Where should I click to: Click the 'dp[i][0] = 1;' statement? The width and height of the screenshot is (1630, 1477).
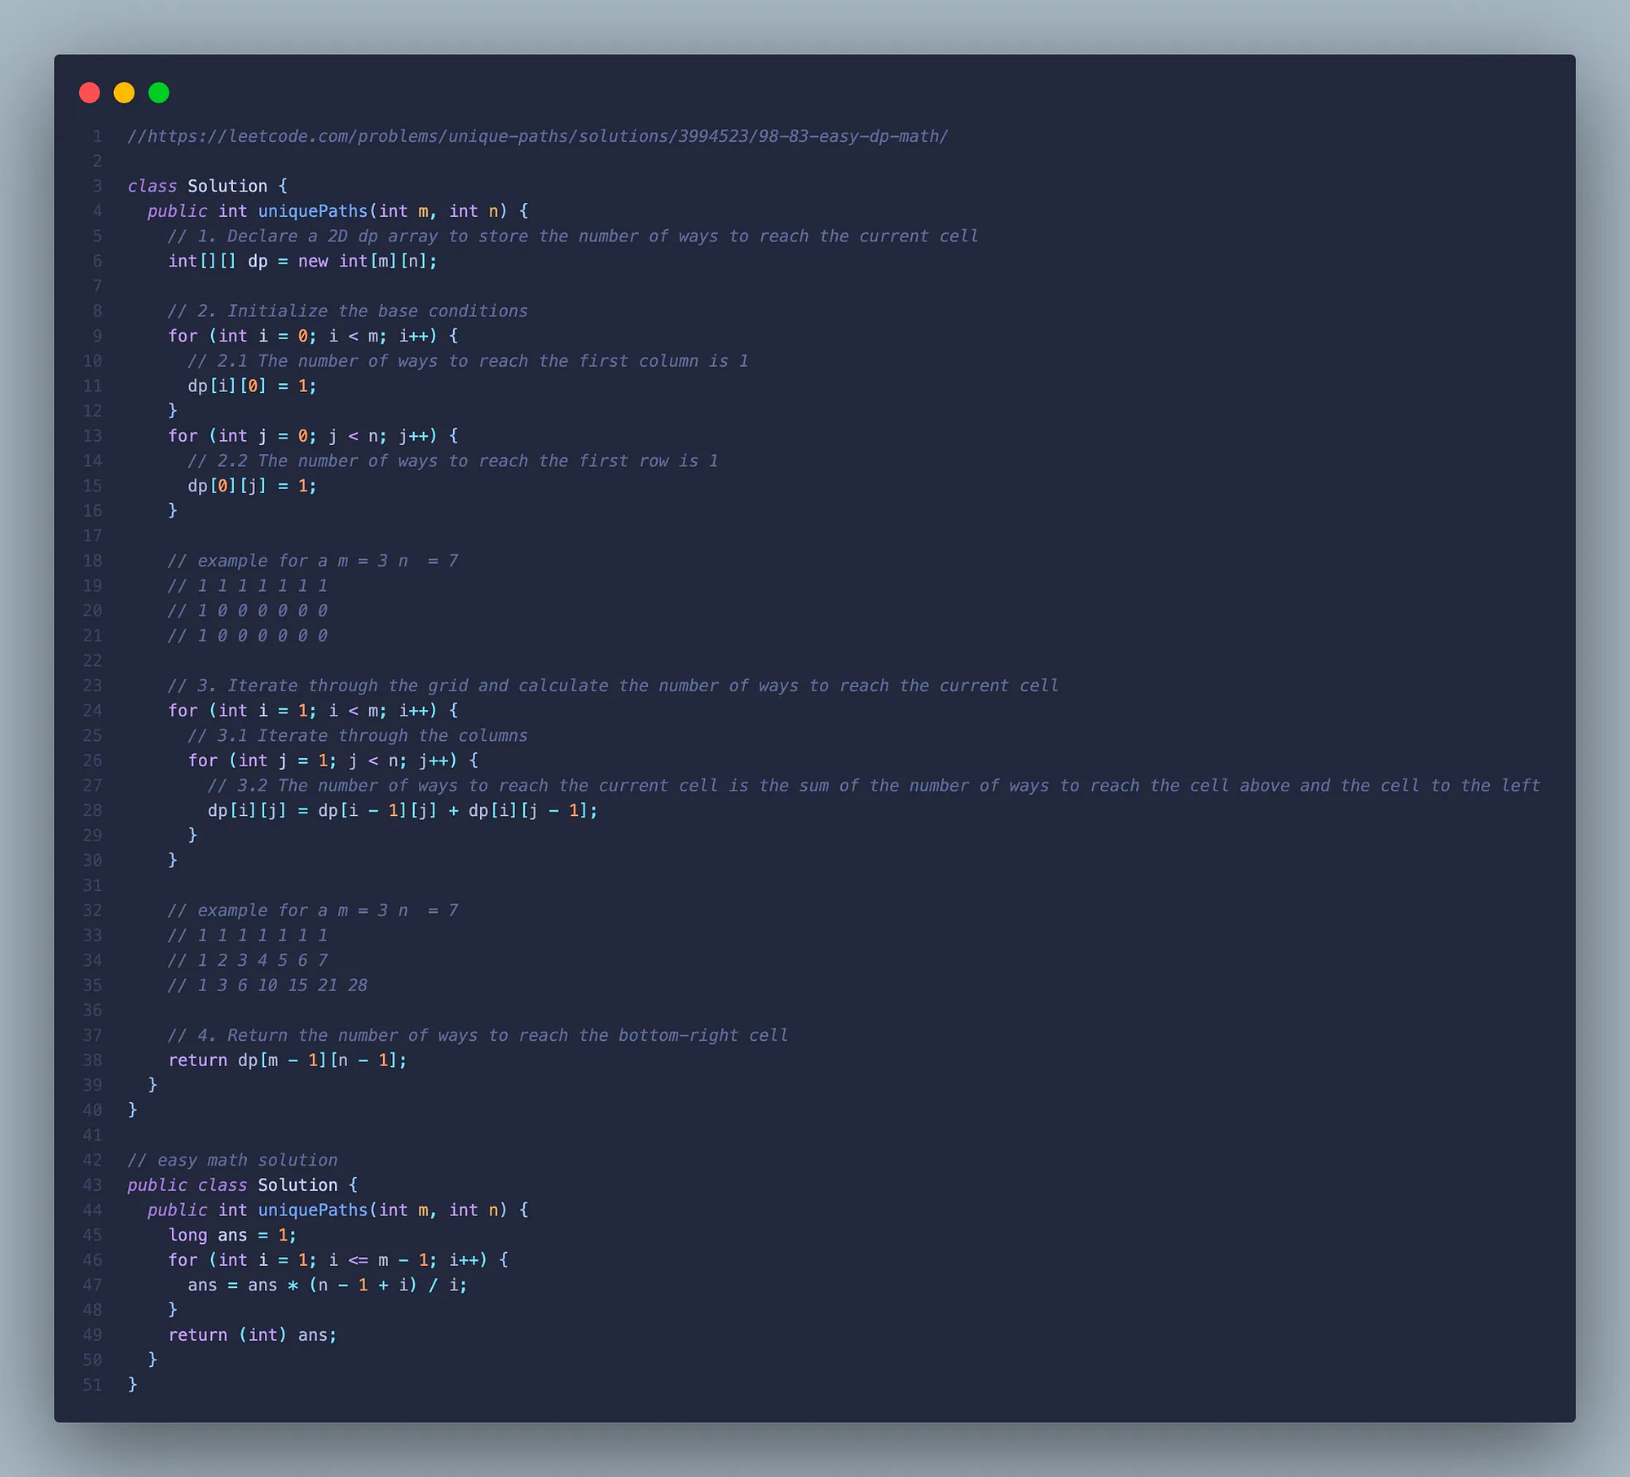click(252, 386)
